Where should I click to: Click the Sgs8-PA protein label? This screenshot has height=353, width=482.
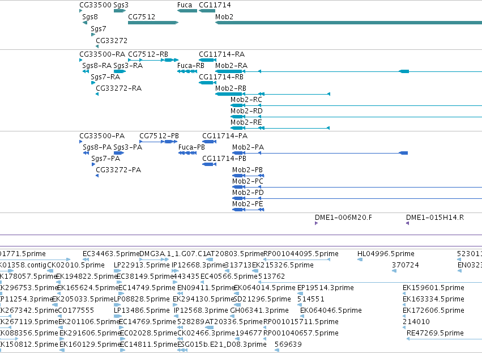coord(97,147)
